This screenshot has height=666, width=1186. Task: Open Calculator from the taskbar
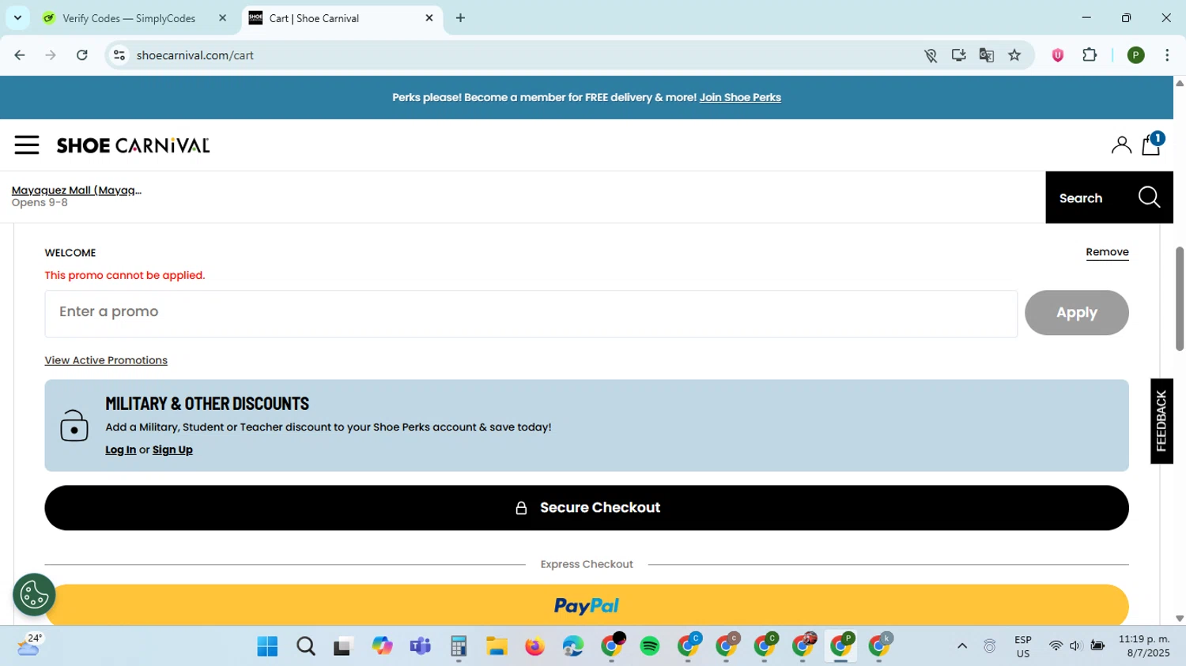coord(459,646)
